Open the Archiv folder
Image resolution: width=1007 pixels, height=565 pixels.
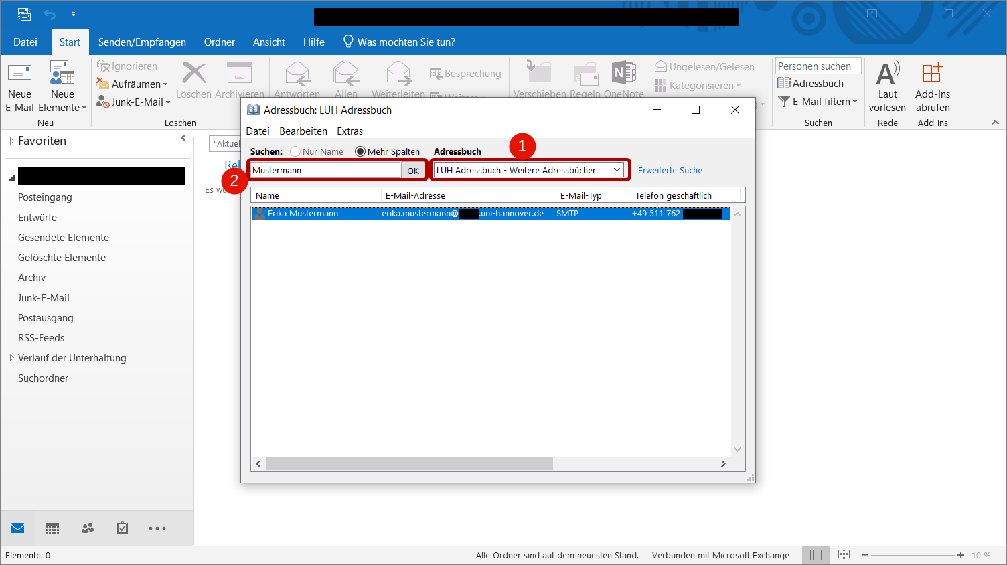point(32,278)
